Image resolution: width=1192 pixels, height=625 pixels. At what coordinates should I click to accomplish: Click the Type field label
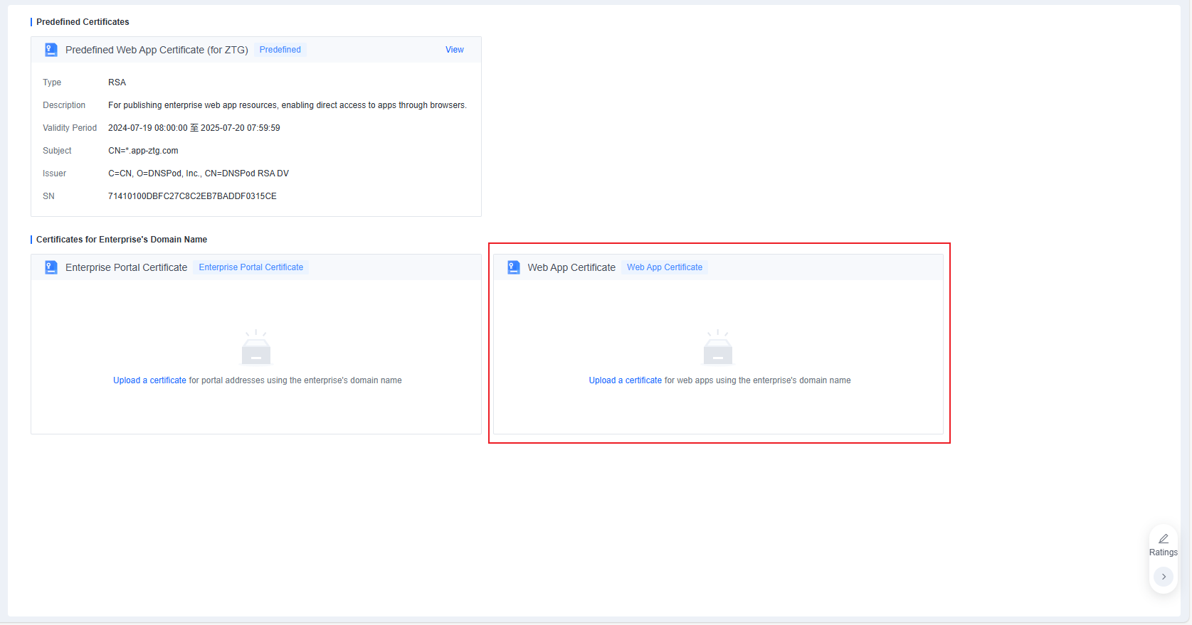coord(52,82)
